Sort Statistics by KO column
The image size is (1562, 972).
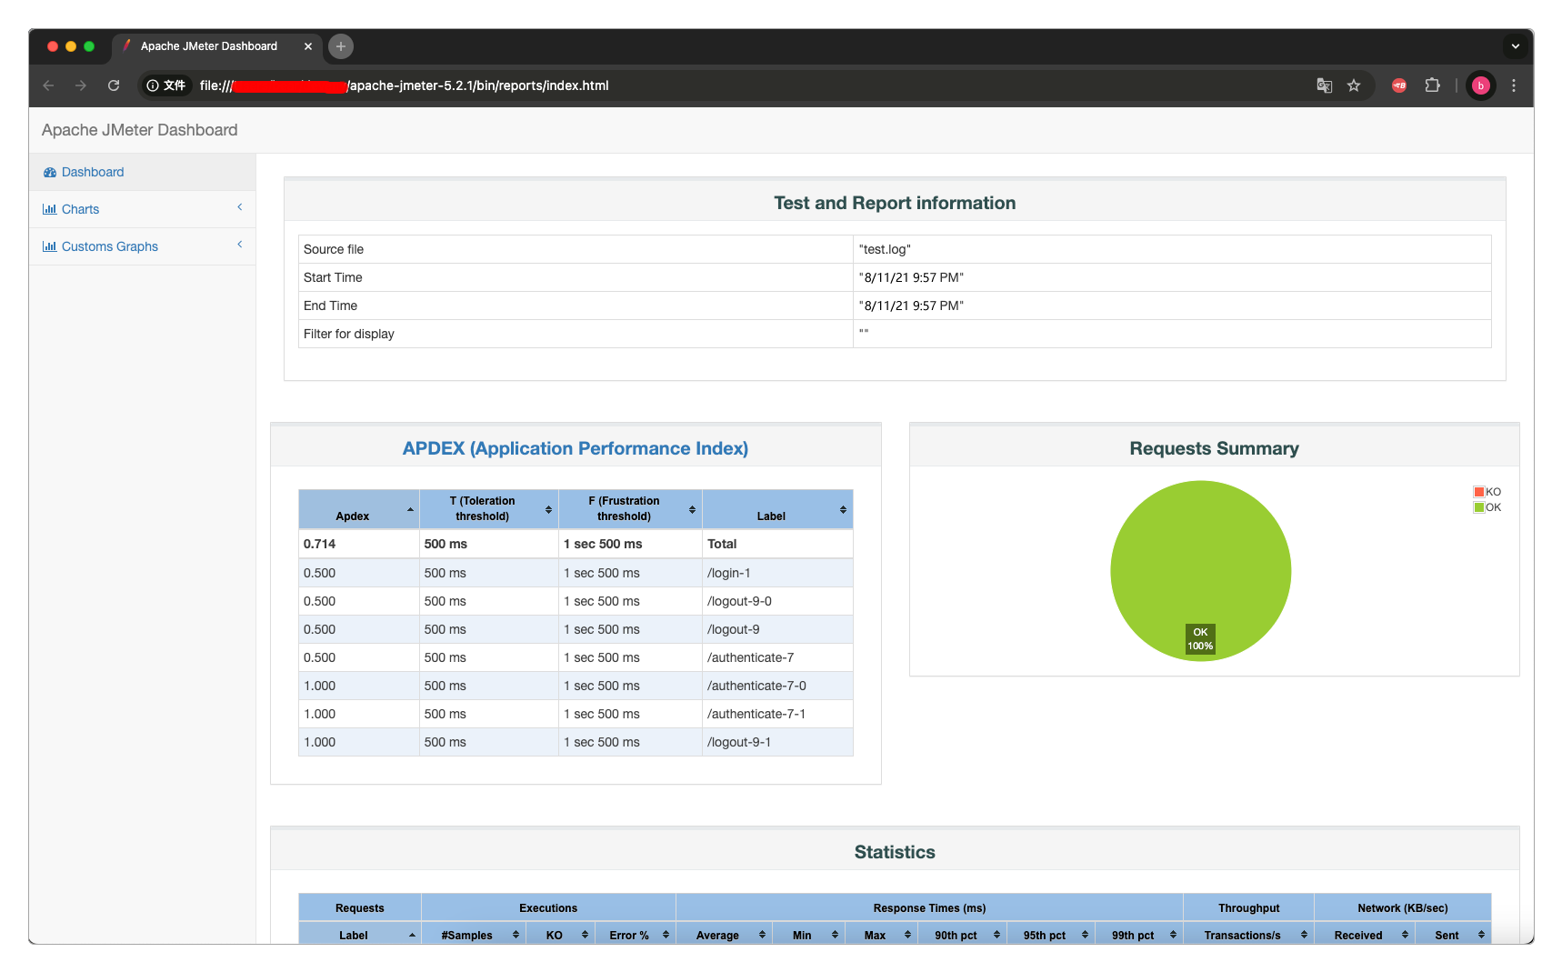coord(560,935)
